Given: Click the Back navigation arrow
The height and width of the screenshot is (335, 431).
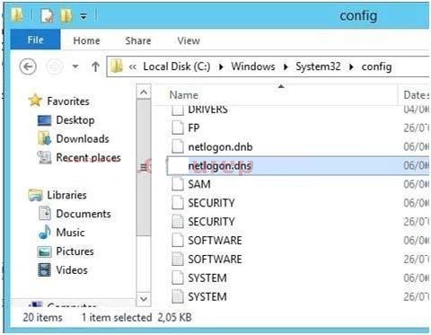Looking at the screenshot, I should (28, 66).
